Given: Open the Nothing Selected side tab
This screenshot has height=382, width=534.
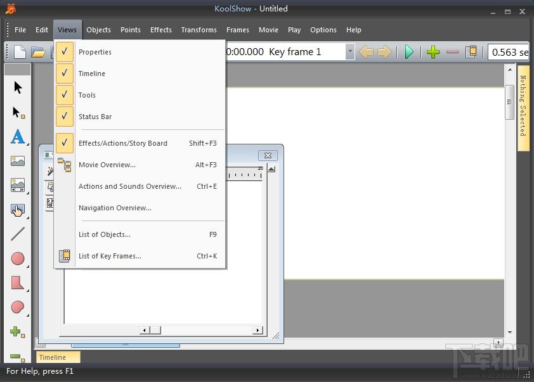Looking at the screenshot, I should [523, 108].
